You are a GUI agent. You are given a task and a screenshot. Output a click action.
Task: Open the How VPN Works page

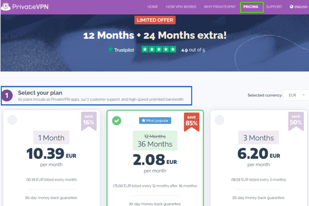click(x=181, y=7)
